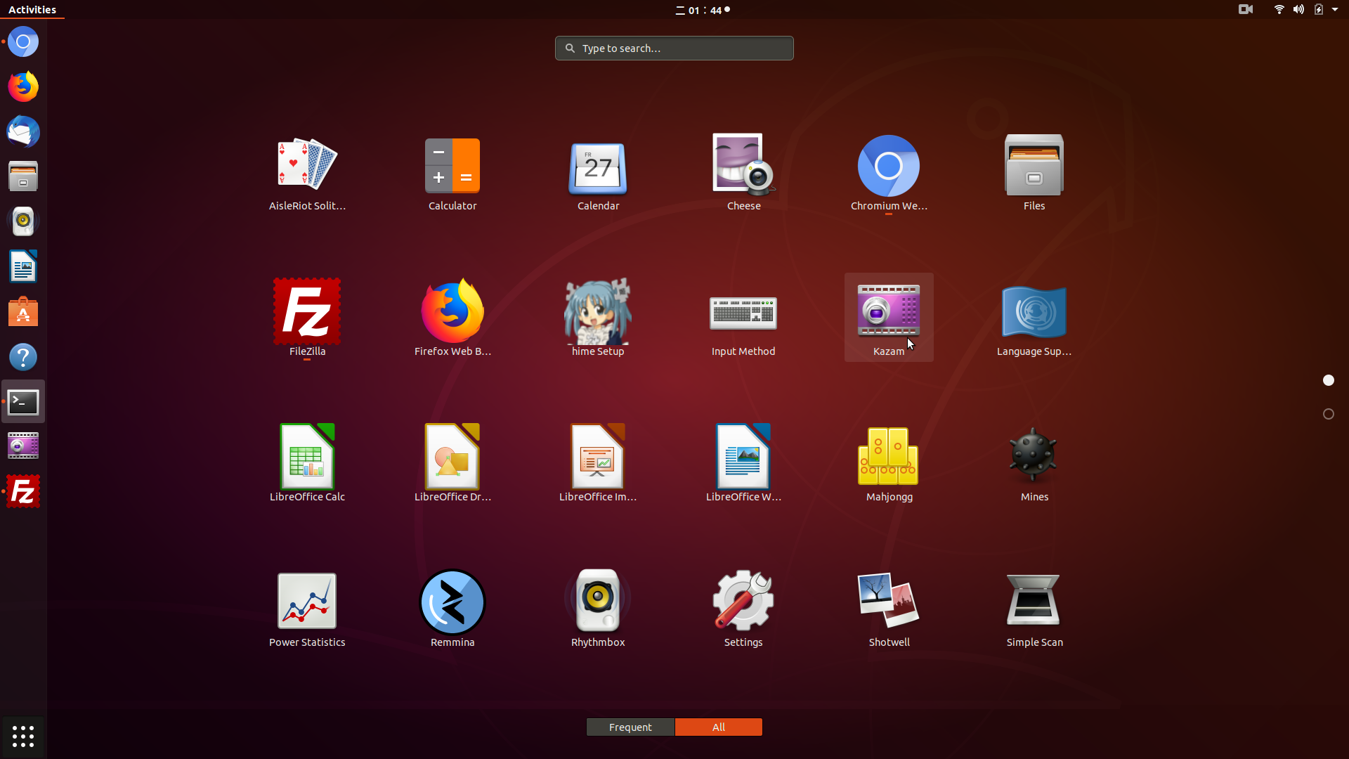
Task: Open Files from the app grid
Action: point(1034,172)
